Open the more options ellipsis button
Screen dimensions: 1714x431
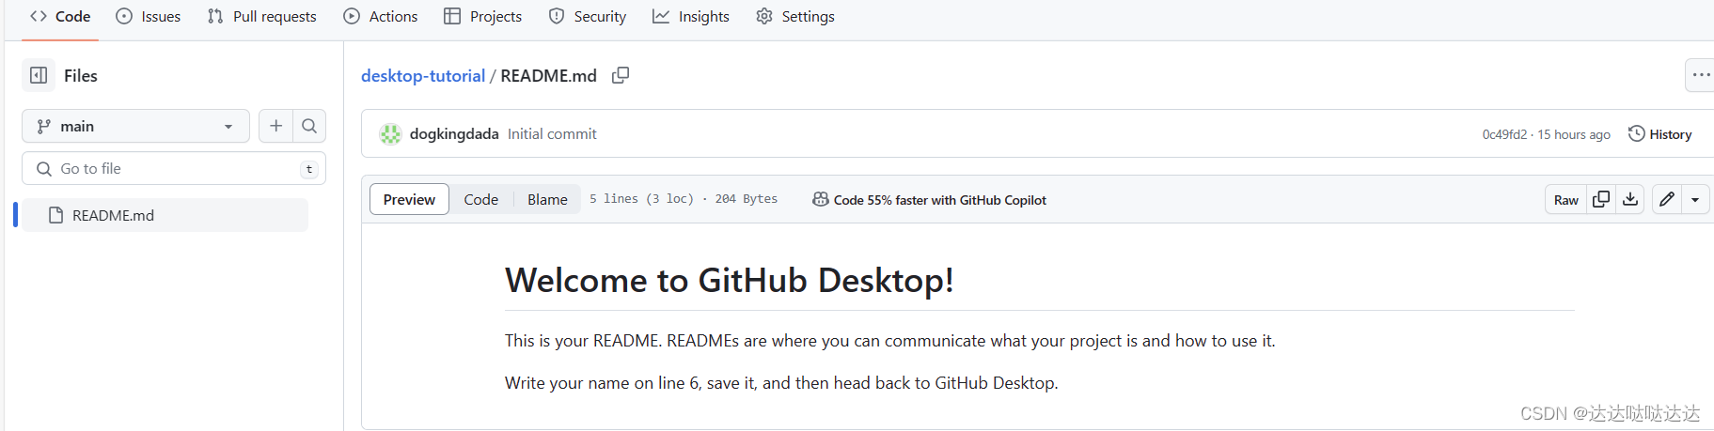[x=1700, y=75]
